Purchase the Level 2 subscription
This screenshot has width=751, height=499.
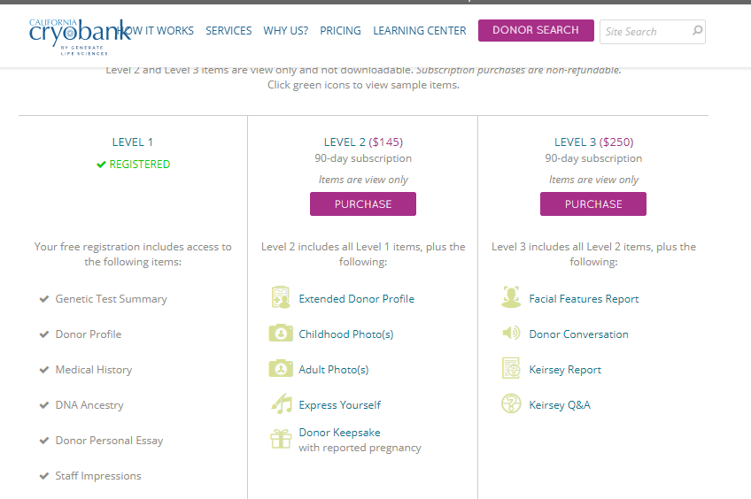[363, 204]
